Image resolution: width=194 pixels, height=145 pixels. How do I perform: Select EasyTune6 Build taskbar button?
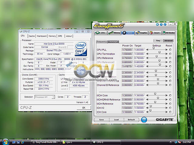[x=45, y=142]
